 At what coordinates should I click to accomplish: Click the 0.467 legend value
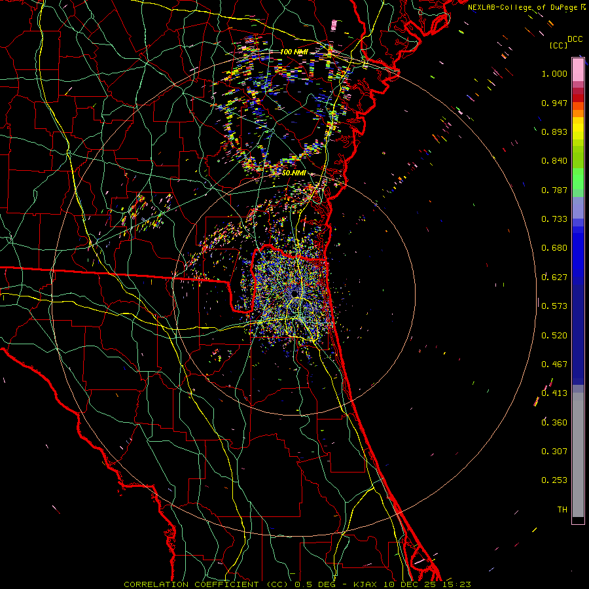tap(554, 365)
